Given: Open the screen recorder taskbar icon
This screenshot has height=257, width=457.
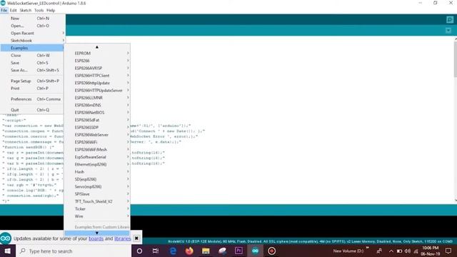Looking at the screenshot, I should [271, 251].
